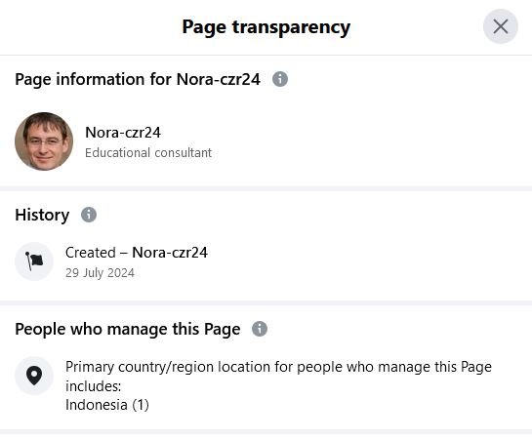This screenshot has height=440, width=532.
Task: Select bold Nora-czr24 name in the history entry
Action: click(x=170, y=253)
